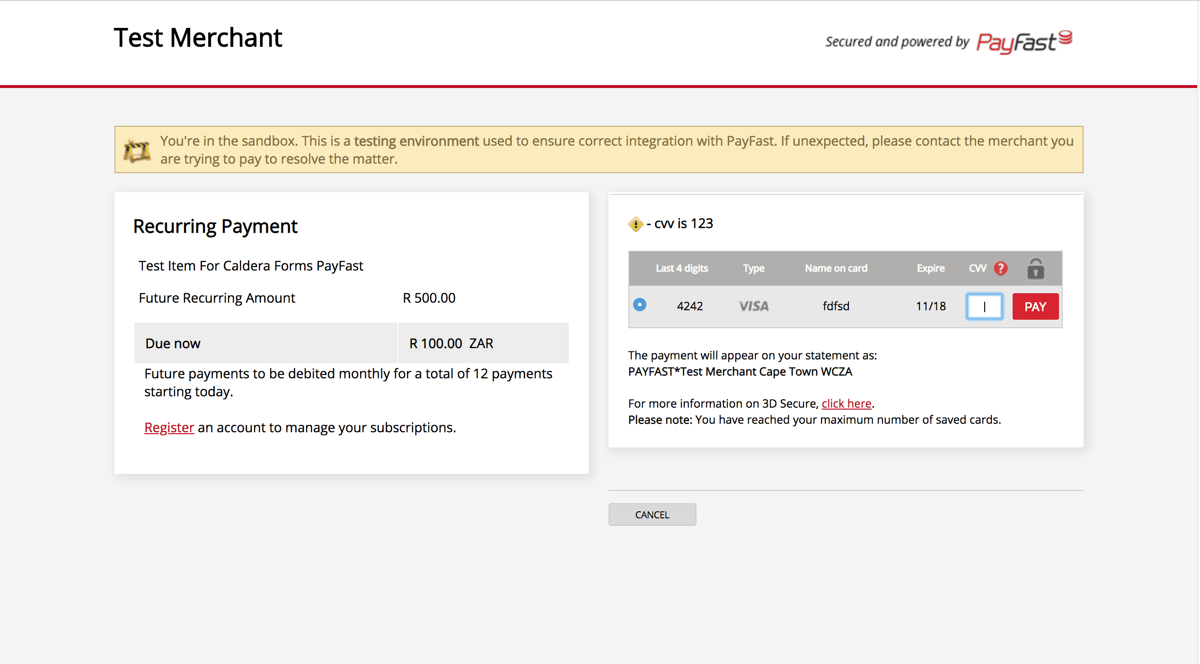Screen dimensions: 1200x664
Task: Click the maximum saved cards note
Action: [814, 419]
